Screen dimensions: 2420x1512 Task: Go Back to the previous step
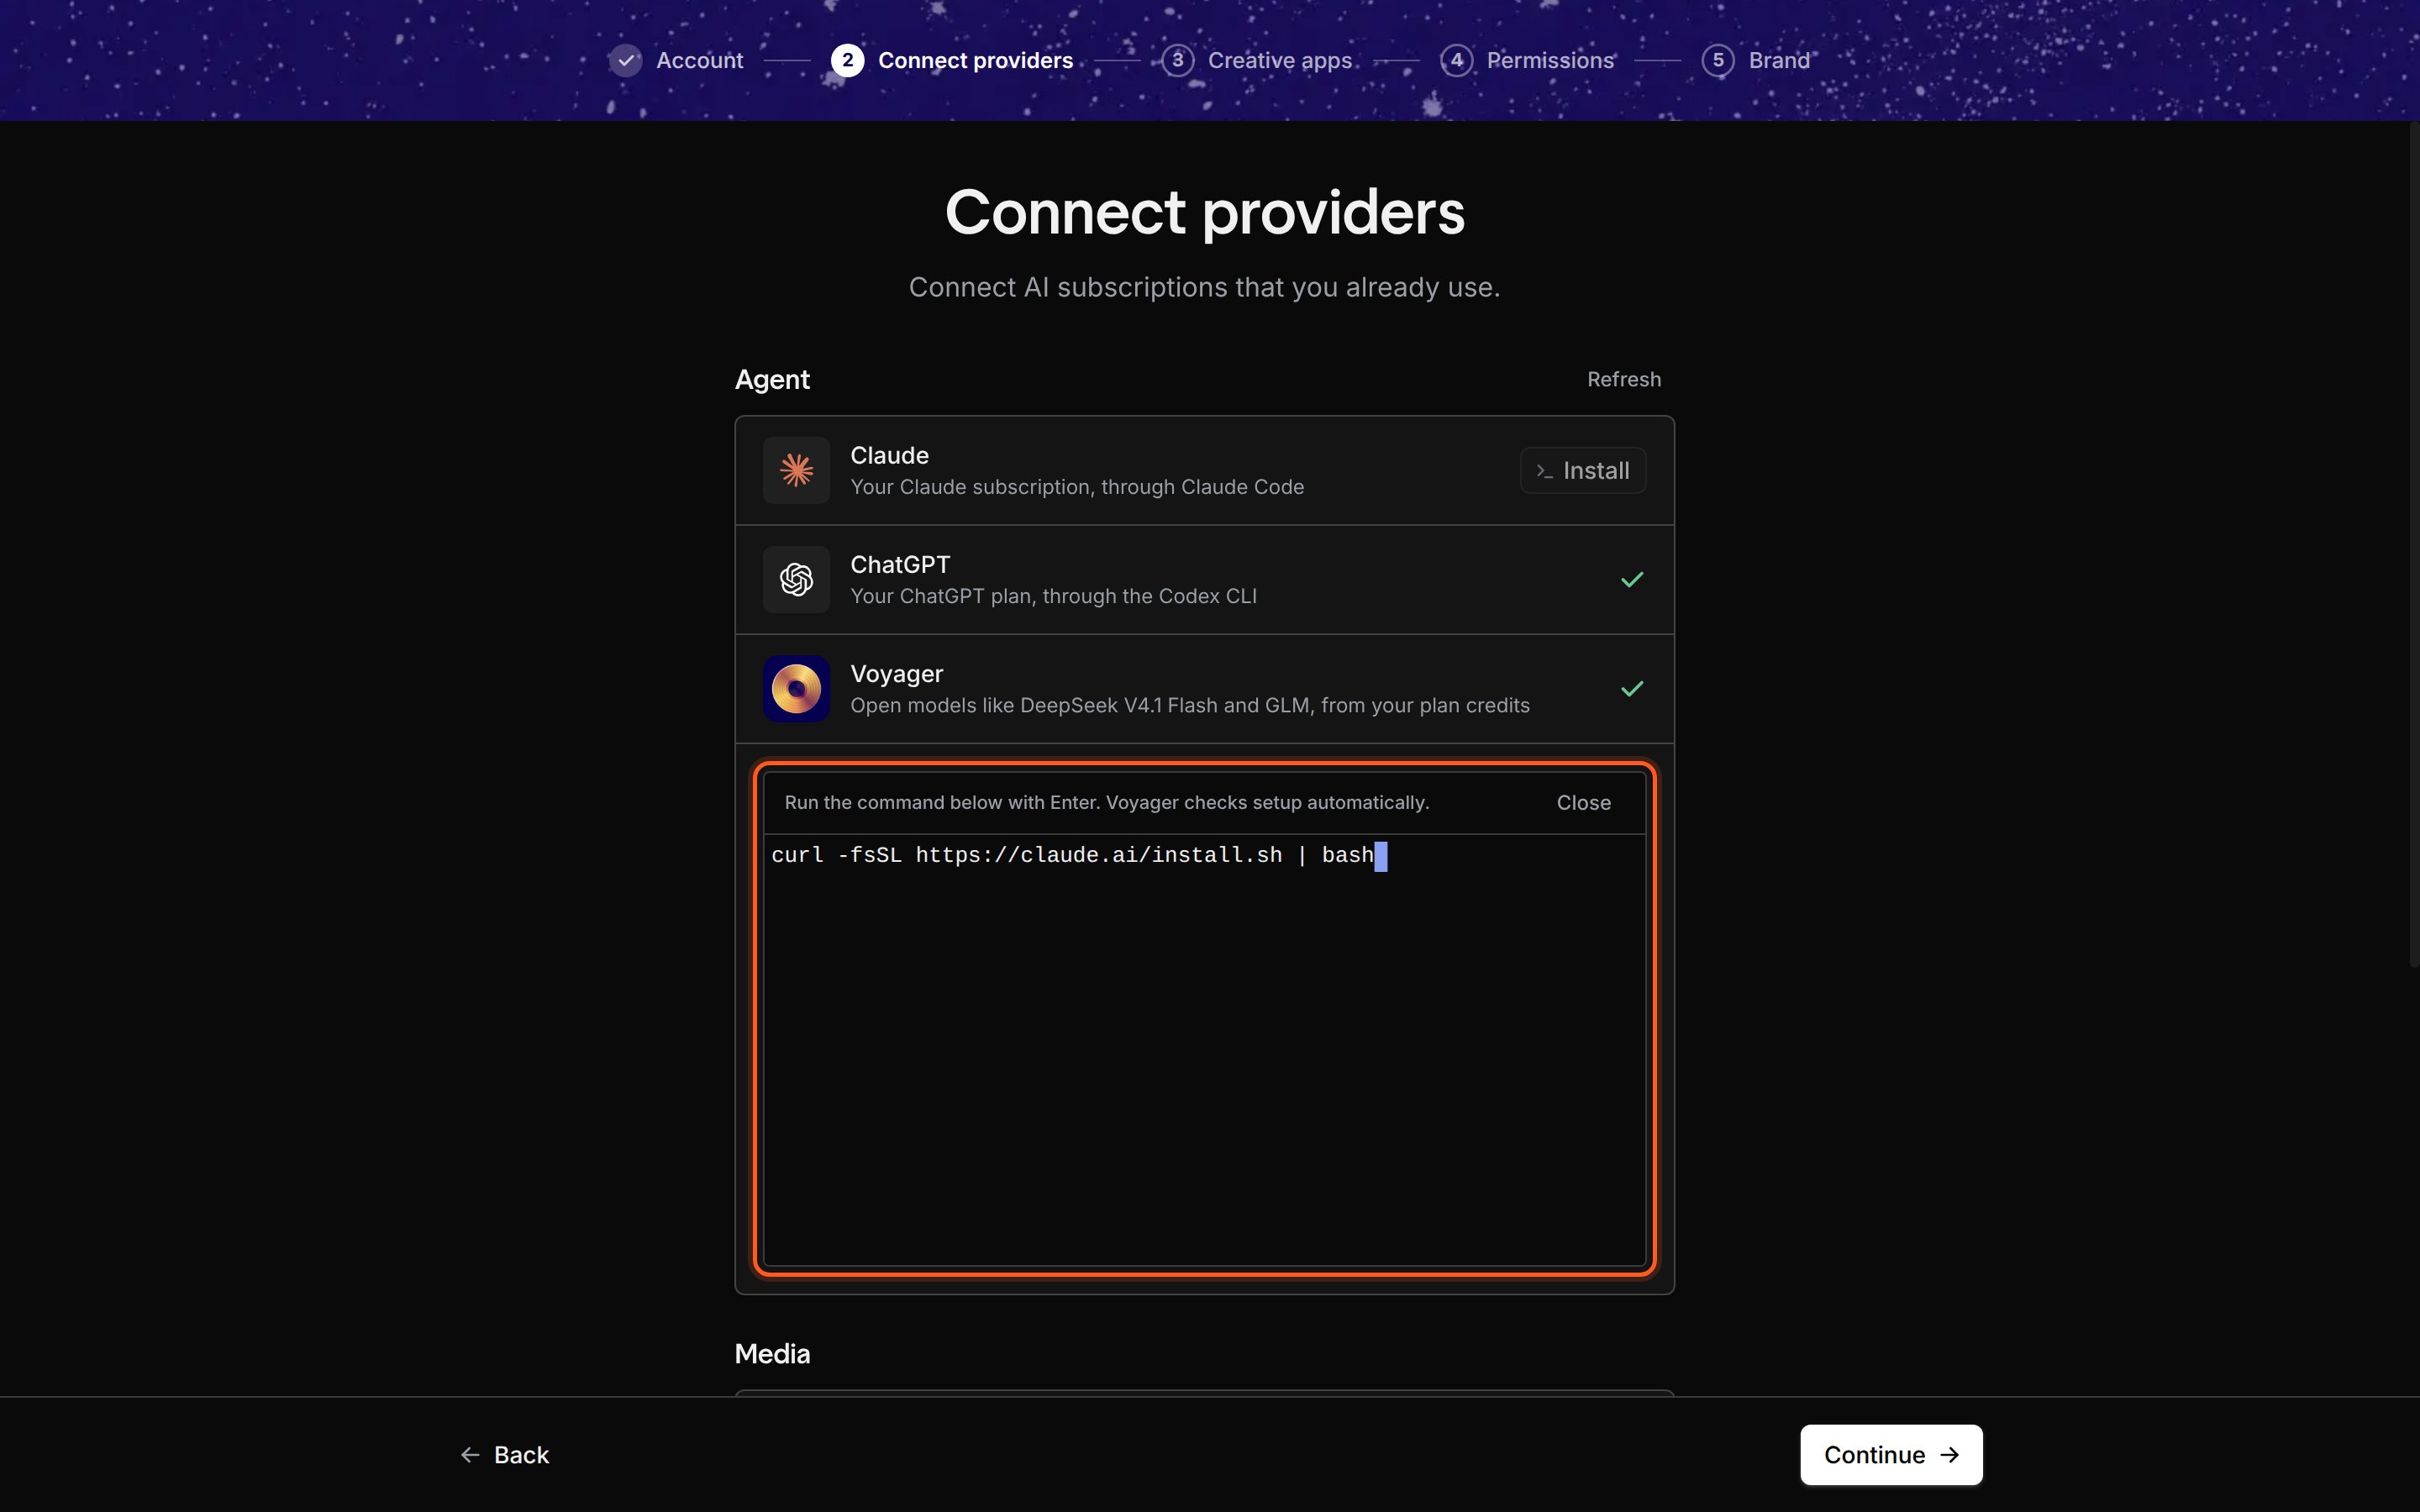(505, 1455)
